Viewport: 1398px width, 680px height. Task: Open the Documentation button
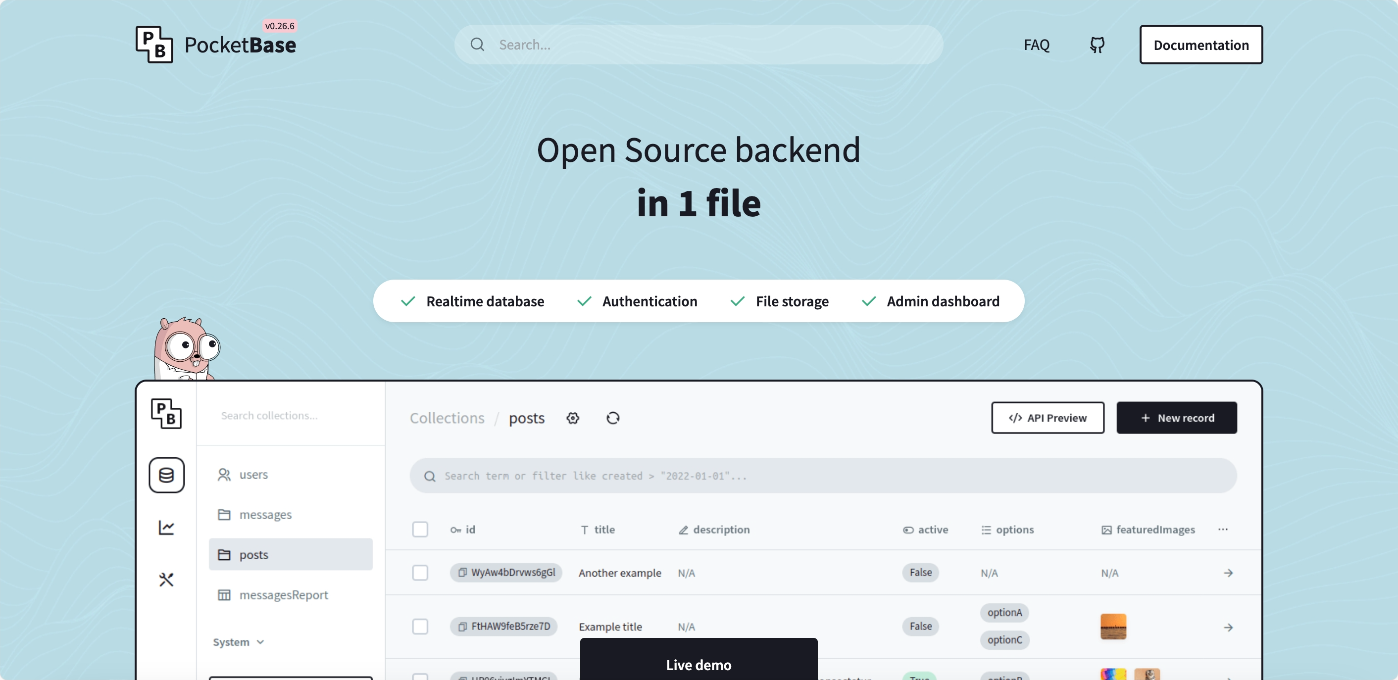click(x=1200, y=45)
